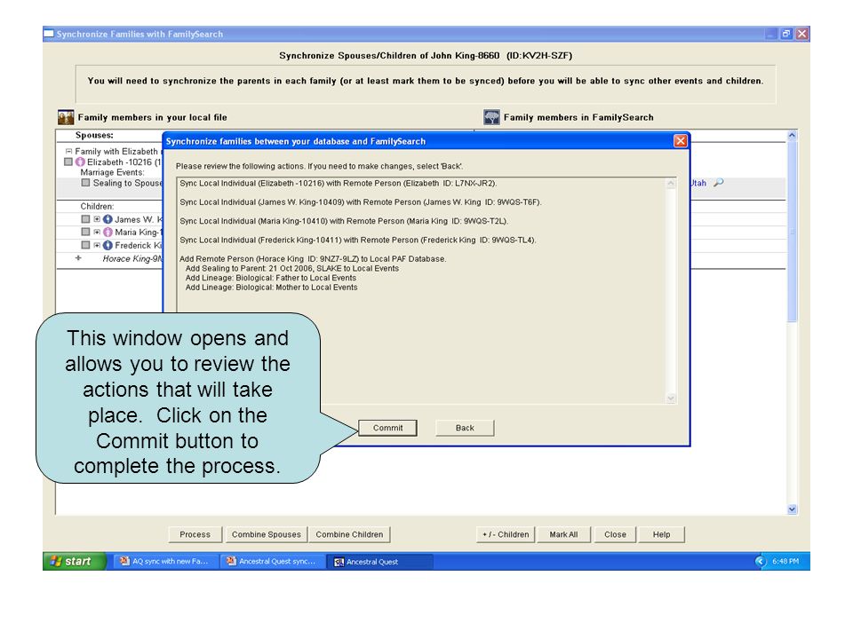Click the main window vertical scrollbar thumb
853x639 pixels.
click(792, 231)
